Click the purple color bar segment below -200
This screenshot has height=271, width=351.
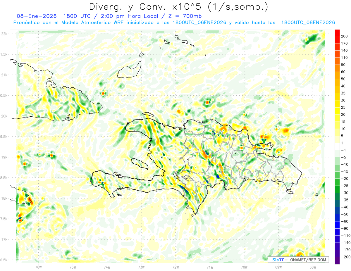point(337,260)
